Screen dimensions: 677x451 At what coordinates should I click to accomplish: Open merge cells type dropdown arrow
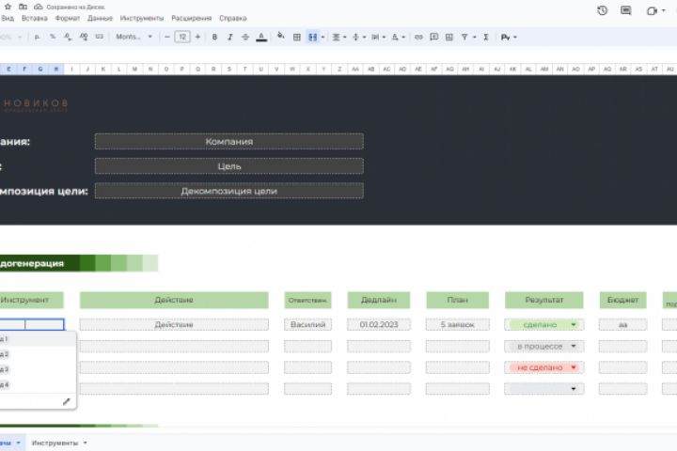coord(323,38)
